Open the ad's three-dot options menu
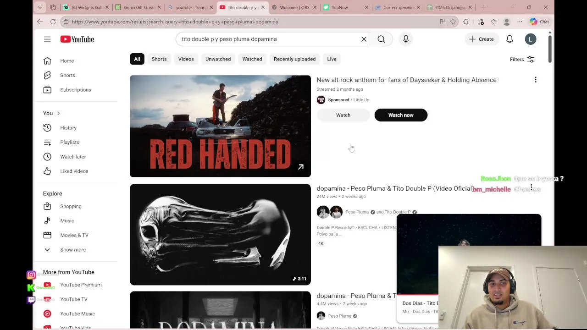Viewport: 587px width, 330px height. [x=535, y=80]
